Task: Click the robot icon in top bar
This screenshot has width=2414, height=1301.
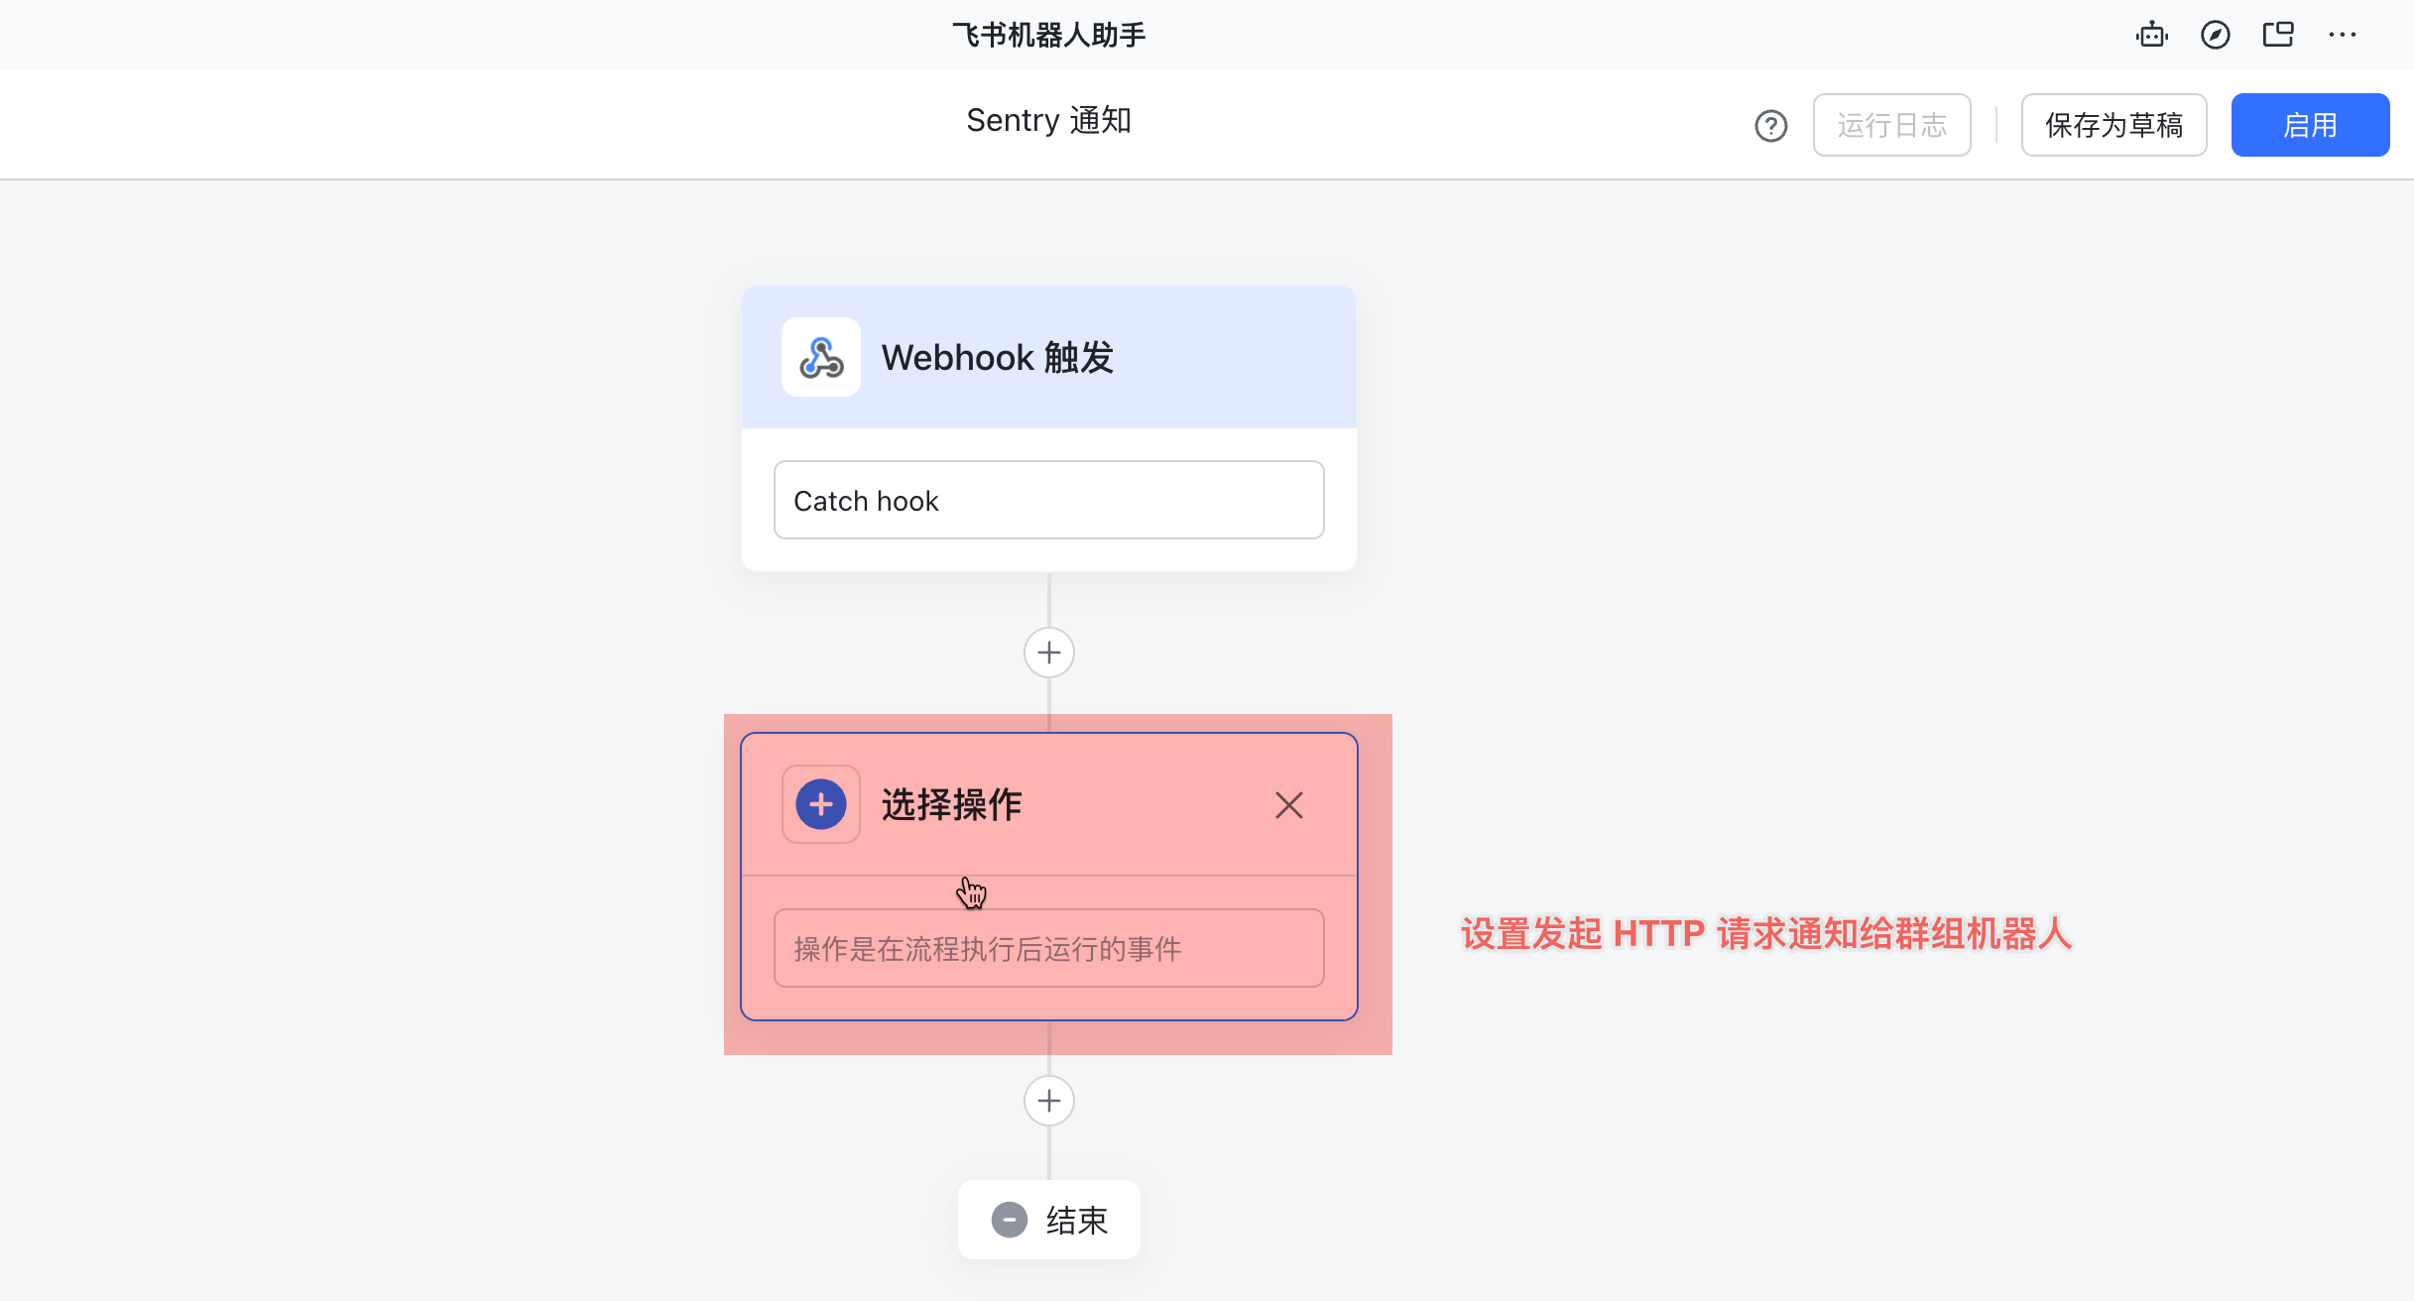Action: pos(2152,35)
